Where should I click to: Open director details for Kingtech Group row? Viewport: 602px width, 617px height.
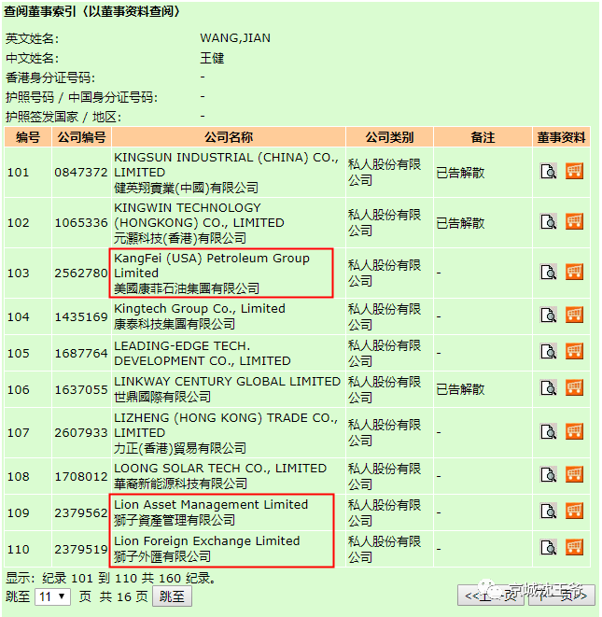(549, 316)
